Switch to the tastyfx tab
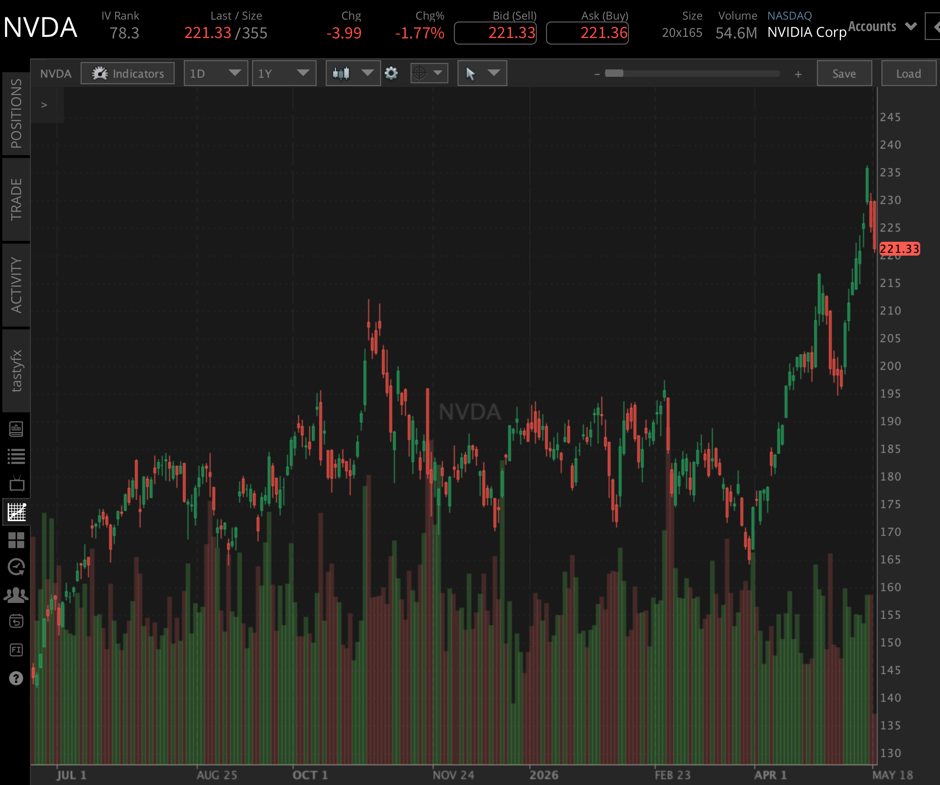The height and width of the screenshot is (785, 940). tap(16, 371)
